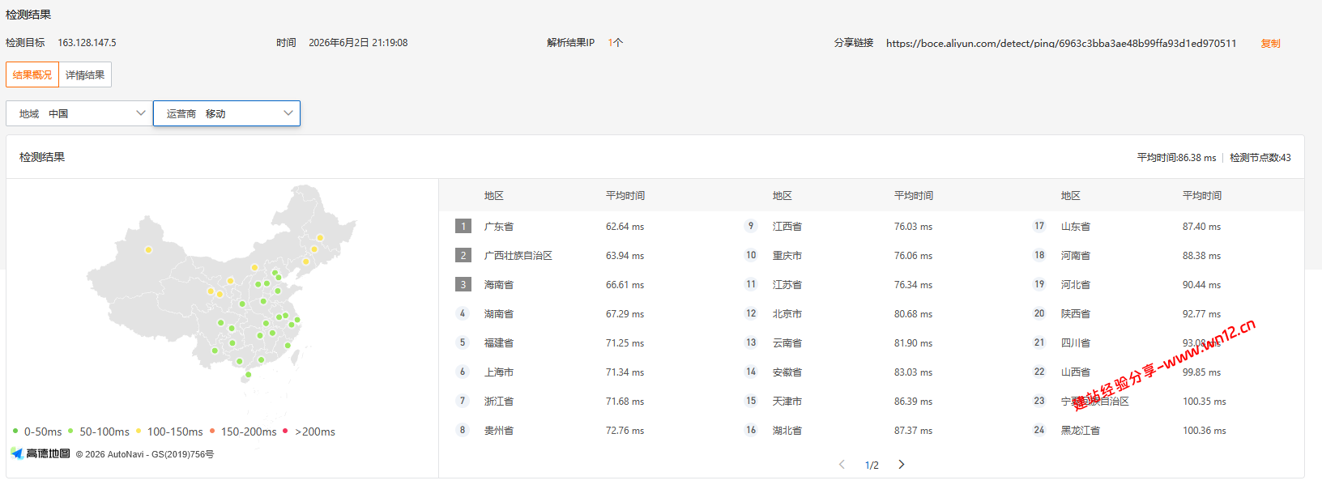Image resolution: width=1322 pixels, height=489 pixels.
Task: Click the 150-200ms legend dot
Action: (212, 431)
